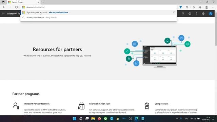Open Competencies program
This screenshot has width=217, height=122.
161,104
